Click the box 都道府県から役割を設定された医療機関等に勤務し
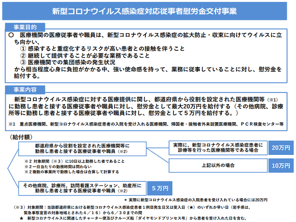This screenshot has height=222, width=296. 82,149
